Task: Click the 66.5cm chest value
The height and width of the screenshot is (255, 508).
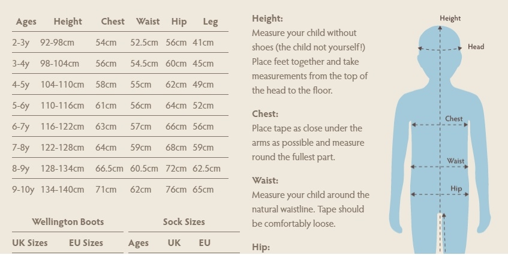Action: pos(109,169)
